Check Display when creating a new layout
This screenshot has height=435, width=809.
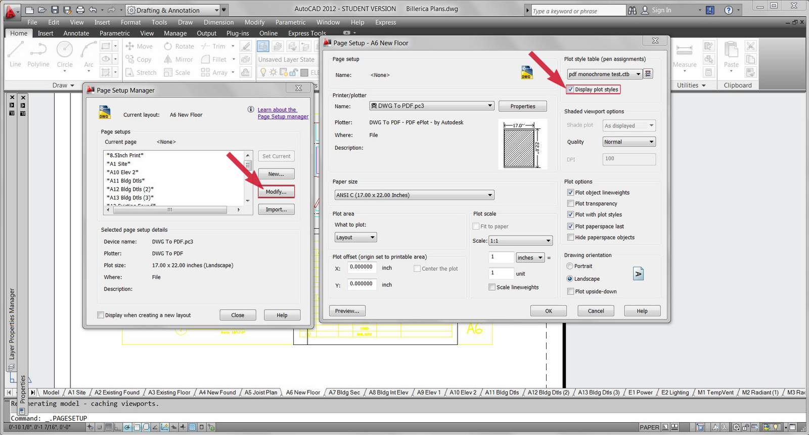coord(101,315)
